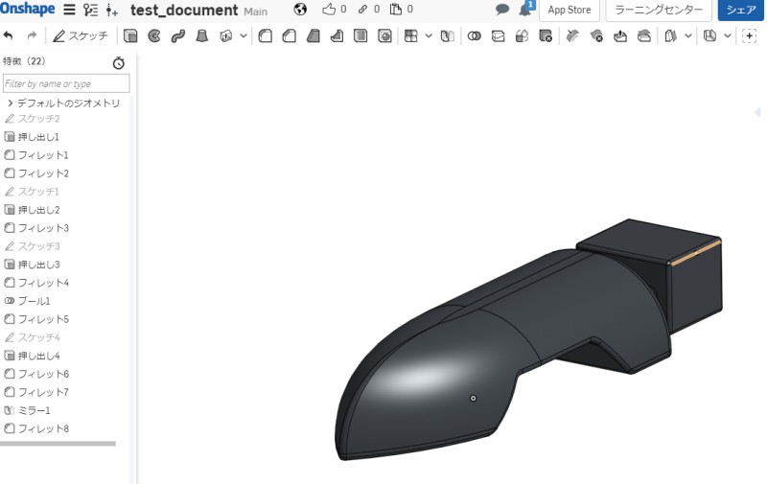Image resolution: width=767 pixels, height=484 pixels.
Task: Select the Delete face tool
Action: coord(596,35)
